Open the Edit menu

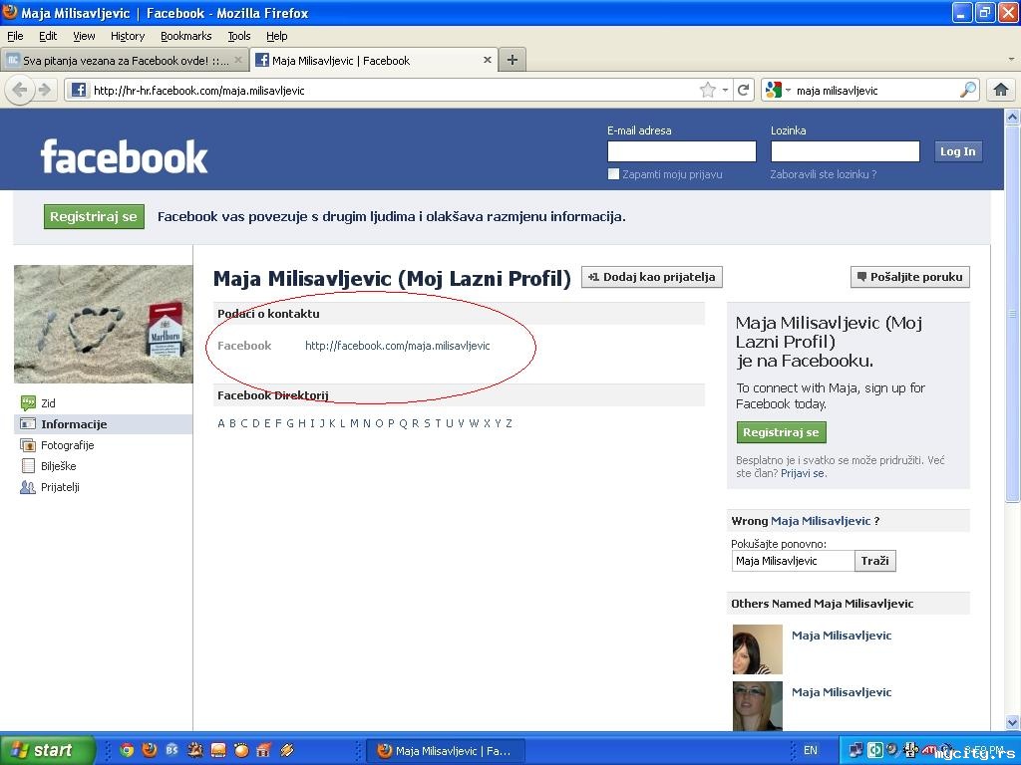click(48, 36)
